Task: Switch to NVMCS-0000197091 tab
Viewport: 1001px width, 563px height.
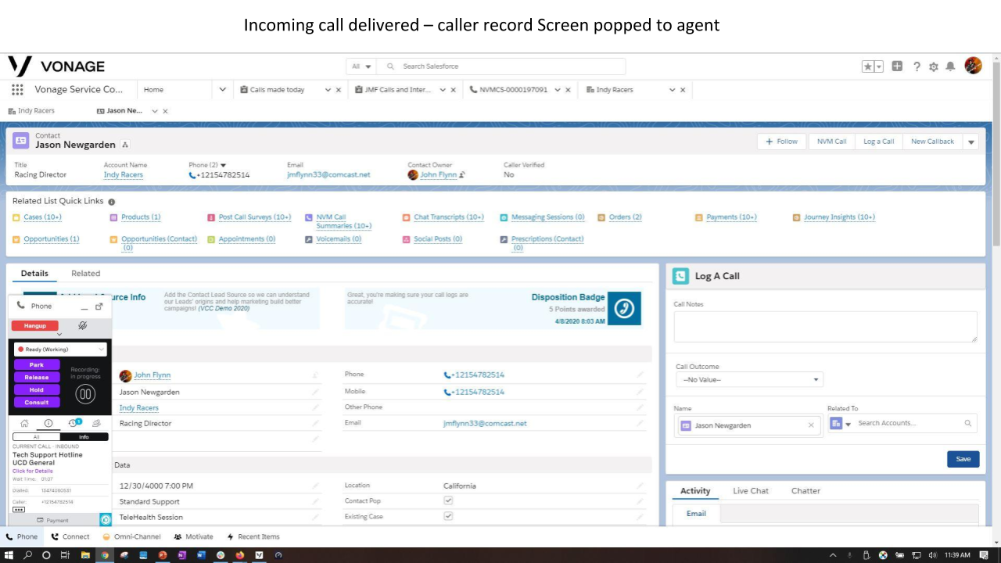Action: (514, 90)
